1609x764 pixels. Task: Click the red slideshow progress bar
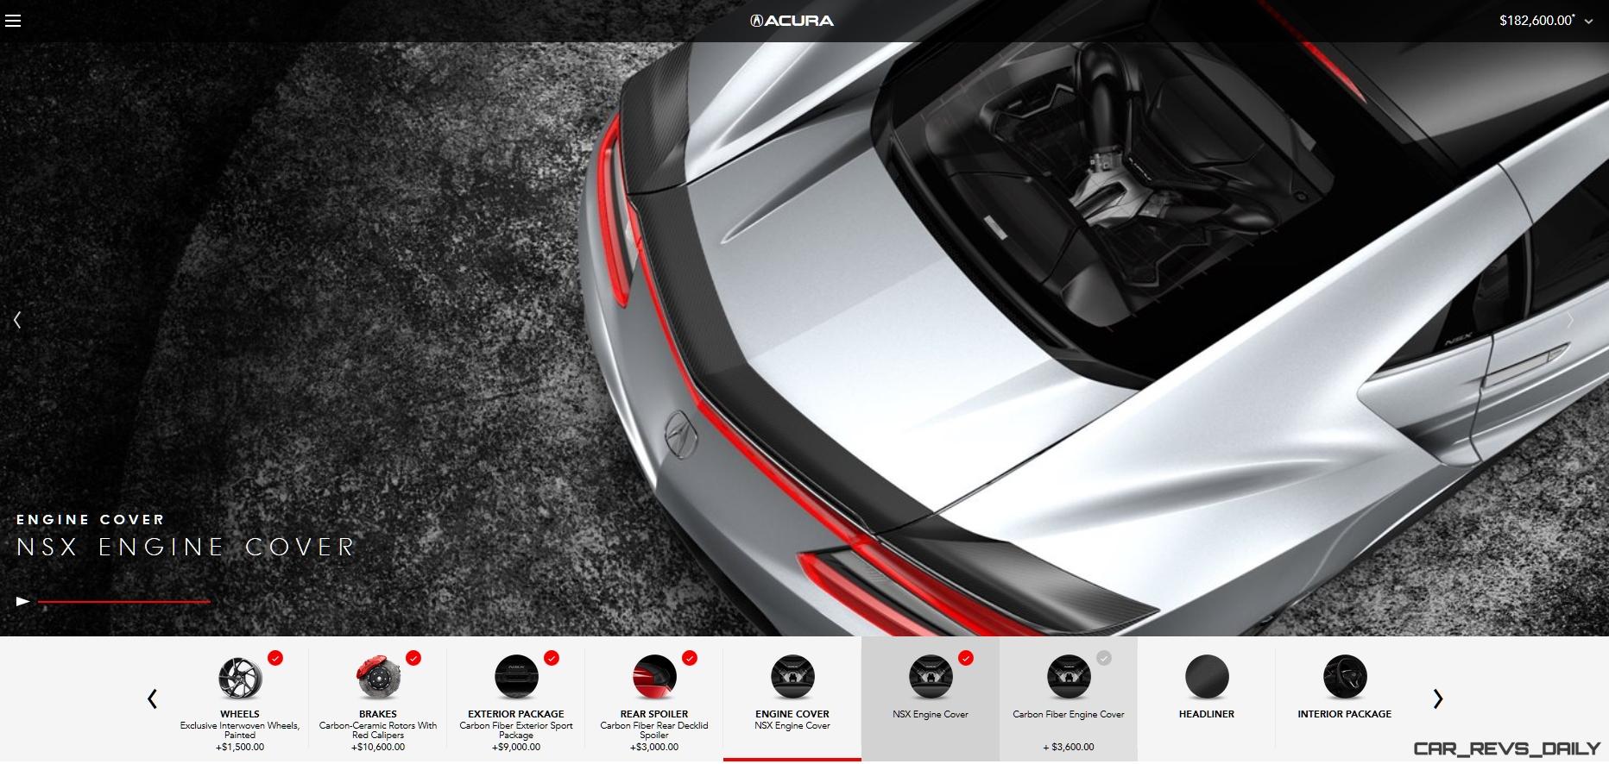[x=123, y=601]
